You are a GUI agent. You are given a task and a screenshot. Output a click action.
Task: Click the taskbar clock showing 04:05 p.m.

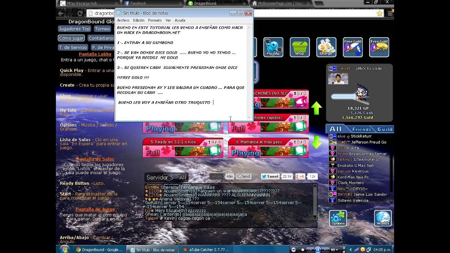click(383, 250)
